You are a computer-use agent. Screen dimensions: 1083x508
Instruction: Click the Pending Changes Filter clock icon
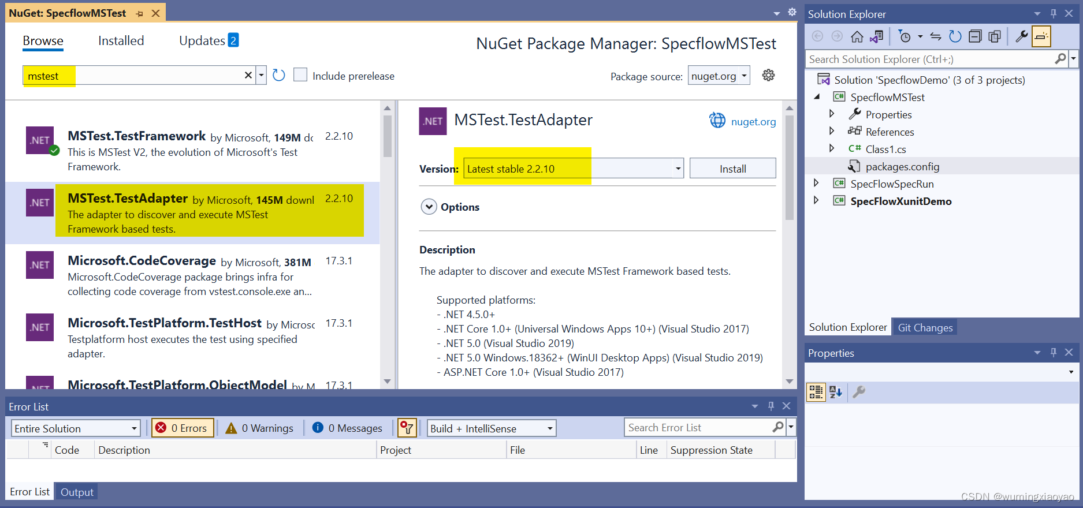pyautogui.click(x=905, y=37)
